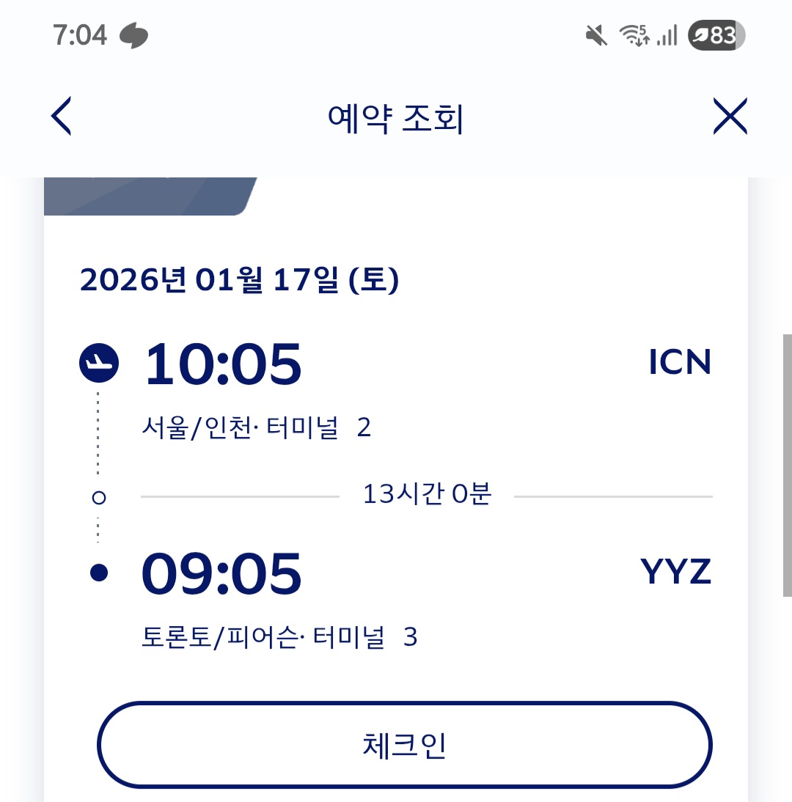
Task: Tap the departure airplane icon
Action: click(99, 362)
